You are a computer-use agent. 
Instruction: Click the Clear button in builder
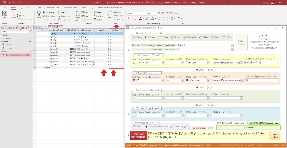tap(241, 42)
